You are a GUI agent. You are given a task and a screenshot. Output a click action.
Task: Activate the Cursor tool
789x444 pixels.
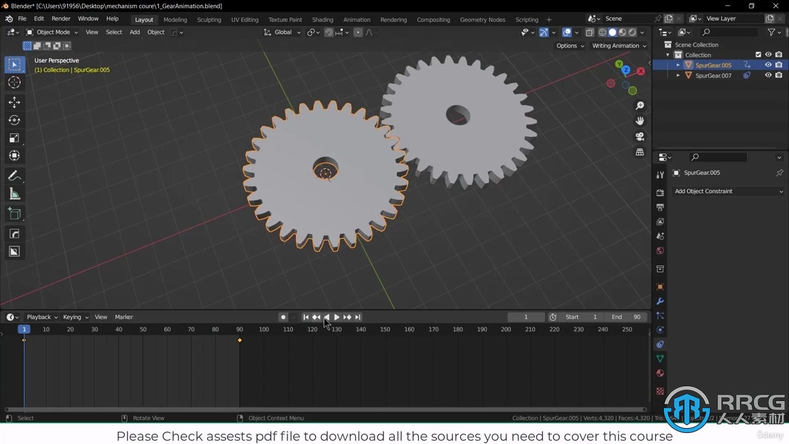pyautogui.click(x=15, y=83)
